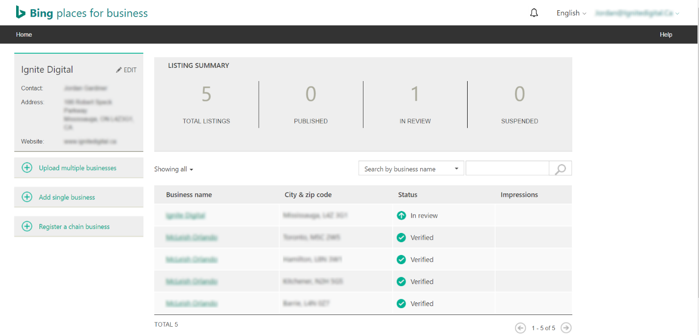Screen dimensions: 699x335
Task: Click the City & zip code column header
Action: [x=308, y=194]
